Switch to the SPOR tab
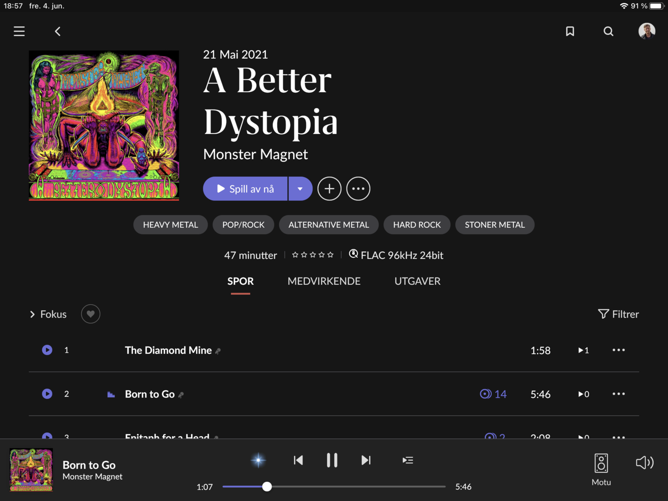The image size is (668, 501). (240, 281)
